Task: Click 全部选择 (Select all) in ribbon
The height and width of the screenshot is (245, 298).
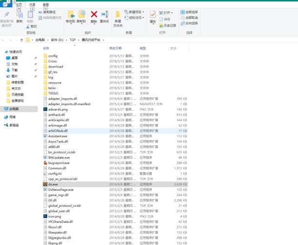Action: pyautogui.click(x=189, y=12)
